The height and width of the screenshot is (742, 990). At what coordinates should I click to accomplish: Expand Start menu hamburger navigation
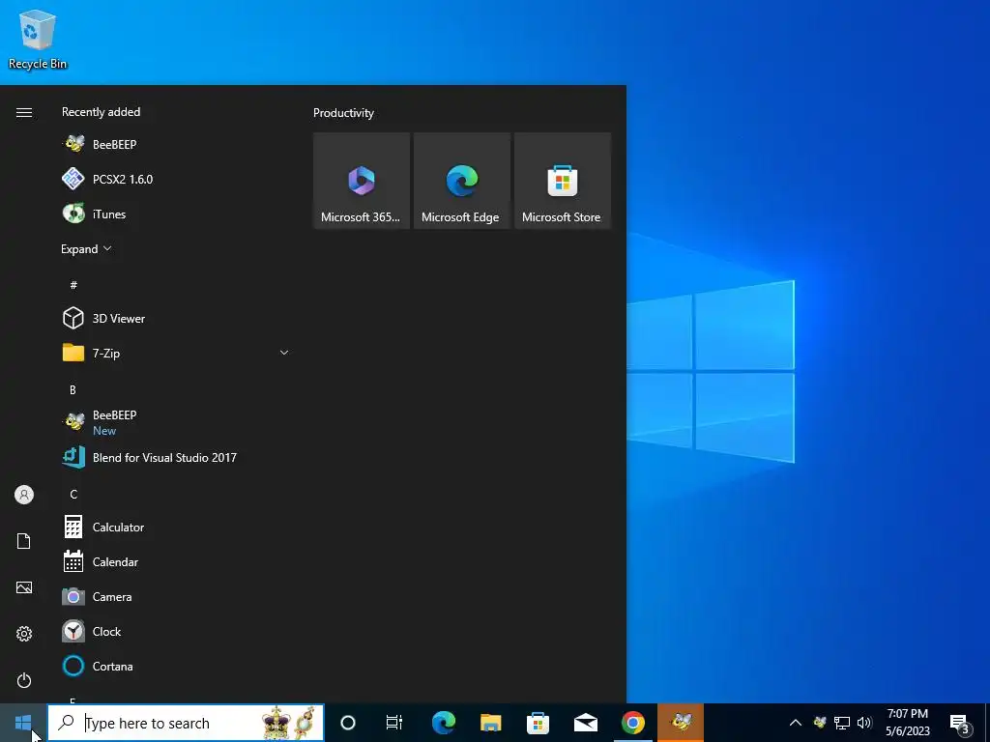24,112
